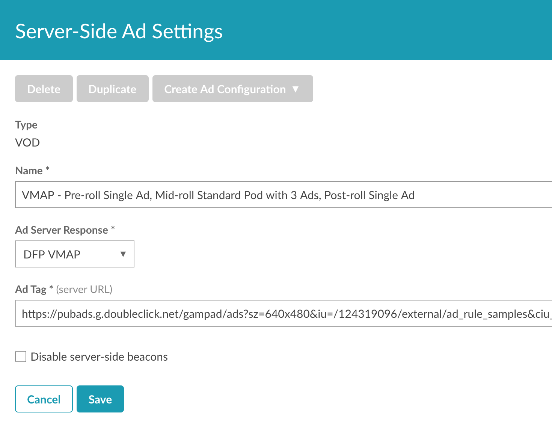
Task: Click the DFP VMAP dropdown arrow
Action: (x=123, y=254)
